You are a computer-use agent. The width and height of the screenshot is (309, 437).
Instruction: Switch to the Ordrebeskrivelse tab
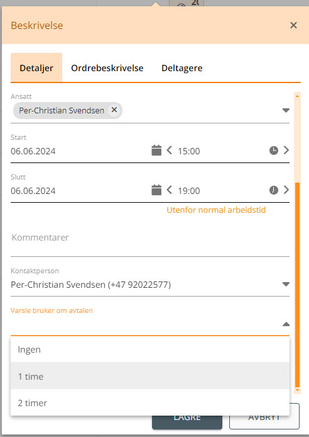click(107, 68)
